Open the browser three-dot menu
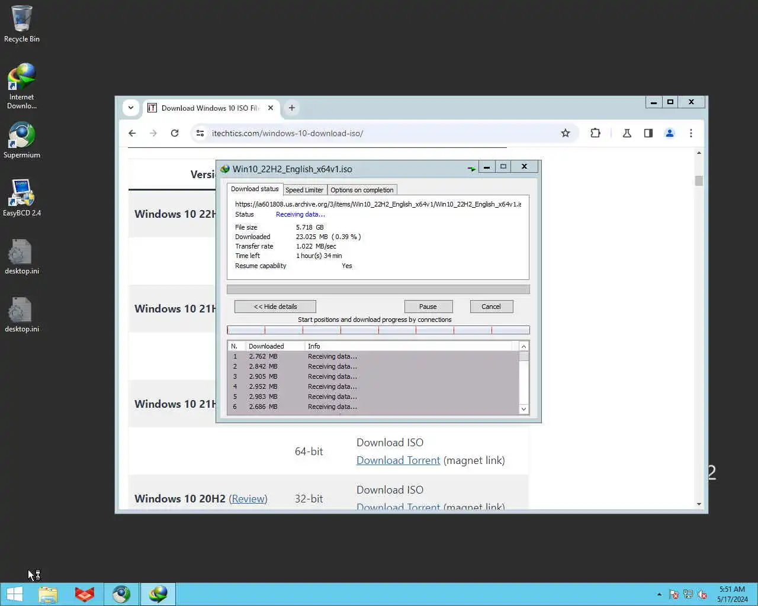 [x=691, y=133]
